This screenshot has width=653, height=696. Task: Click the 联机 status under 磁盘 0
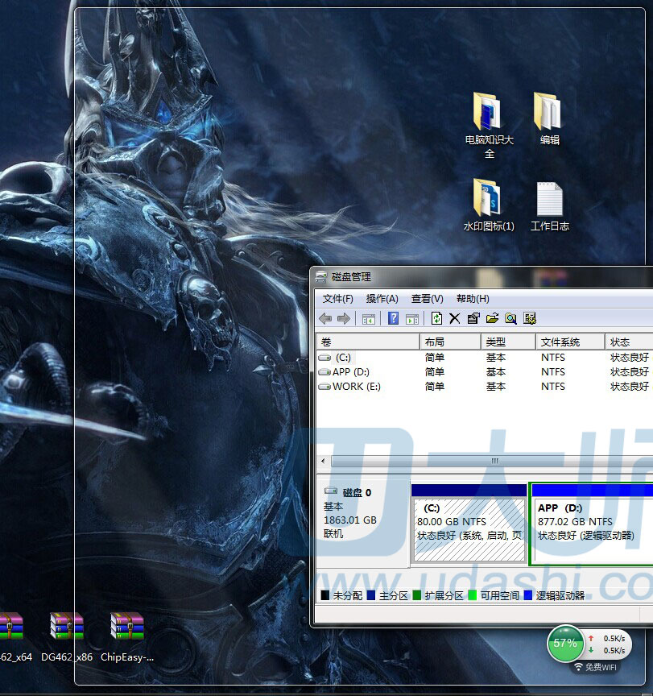click(x=333, y=533)
